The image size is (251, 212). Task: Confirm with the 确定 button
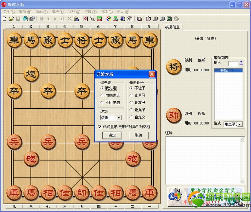[x=112, y=135]
